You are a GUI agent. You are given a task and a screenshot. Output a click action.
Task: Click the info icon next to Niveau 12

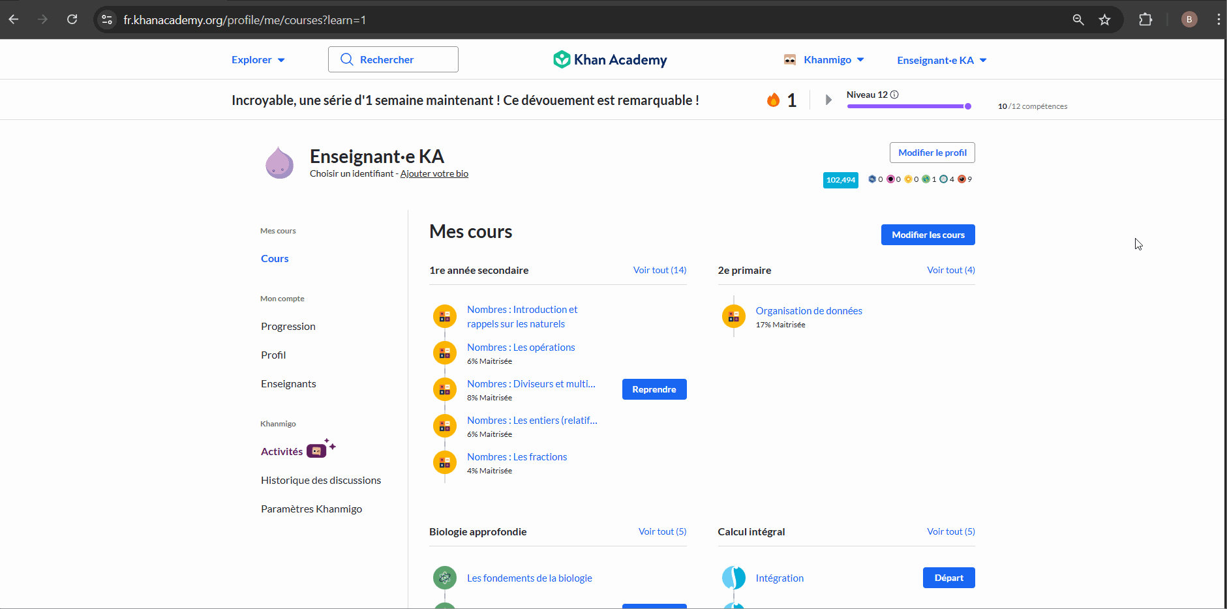894,95
